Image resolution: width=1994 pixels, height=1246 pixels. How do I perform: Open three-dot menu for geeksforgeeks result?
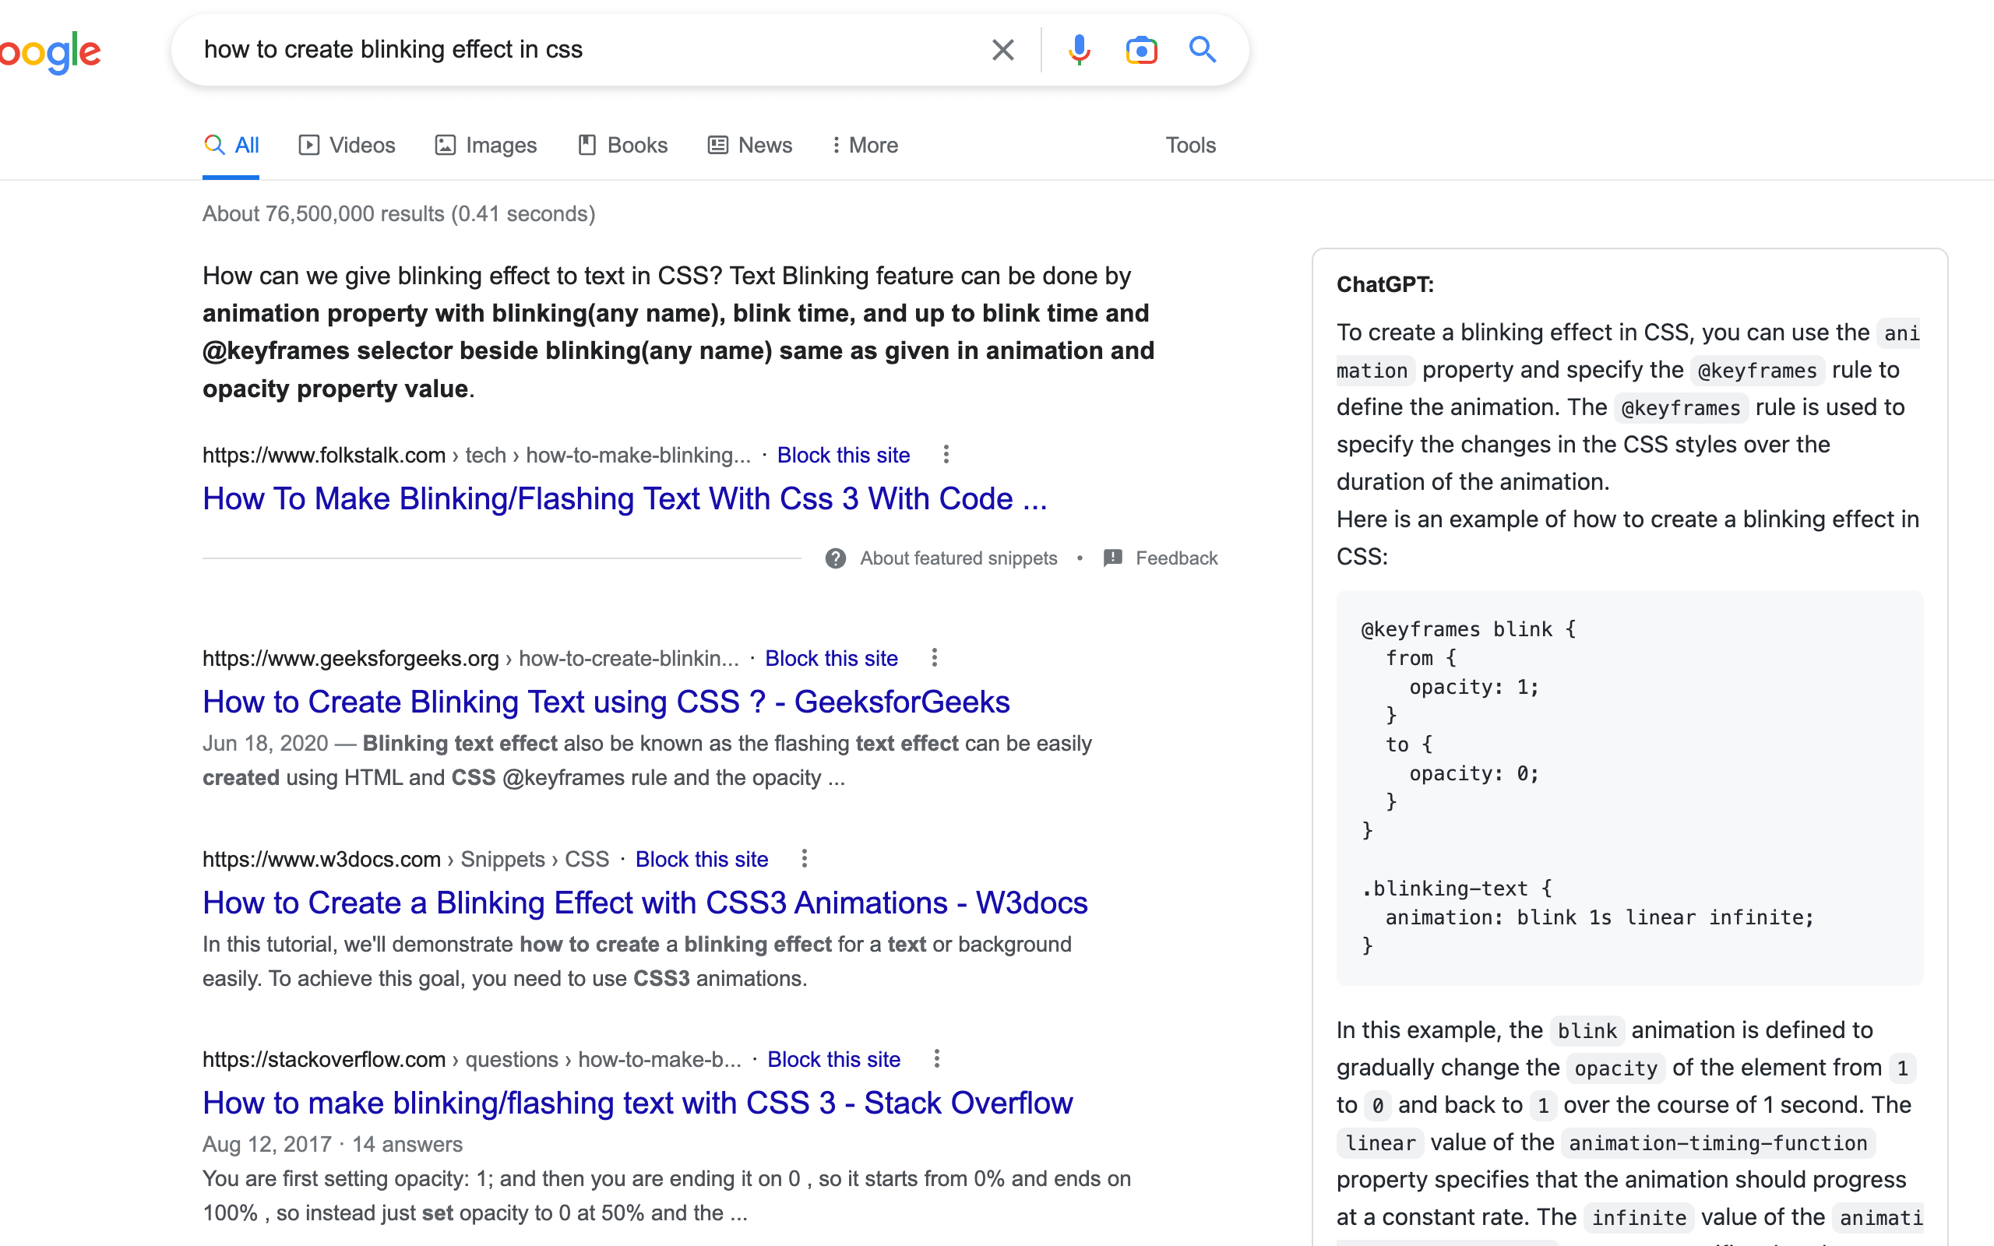(x=934, y=657)
